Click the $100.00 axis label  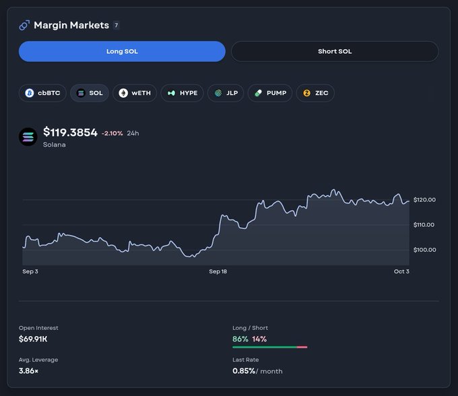point(425,250)
